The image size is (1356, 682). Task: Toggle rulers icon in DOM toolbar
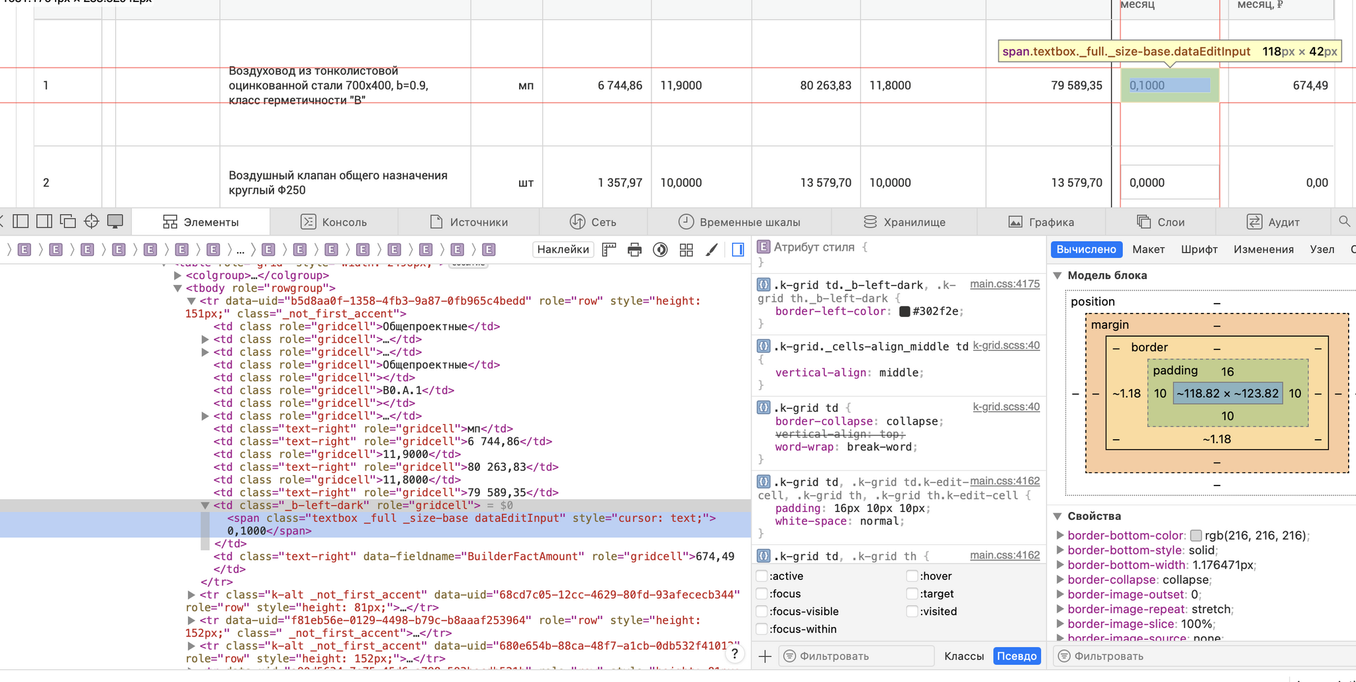pos(609,249)
